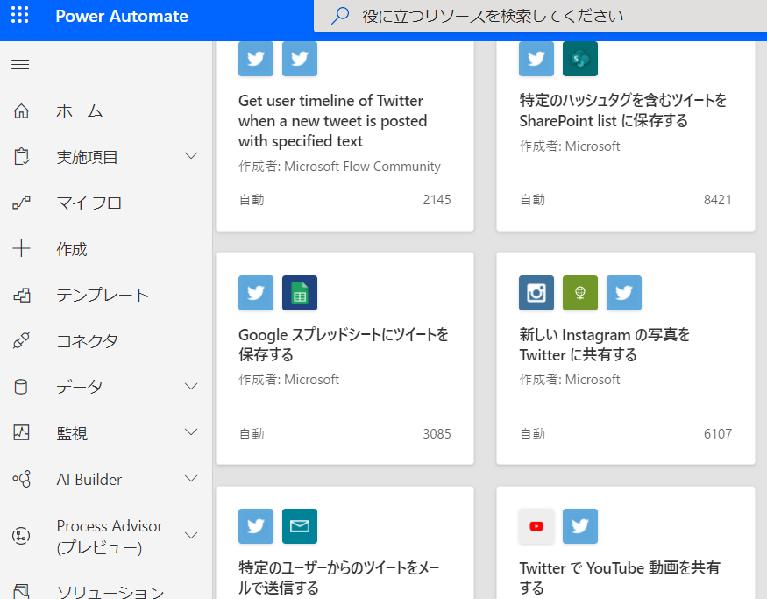Expand the AI Builder menu chevron

pyautogui.click(x=191, y=478)
